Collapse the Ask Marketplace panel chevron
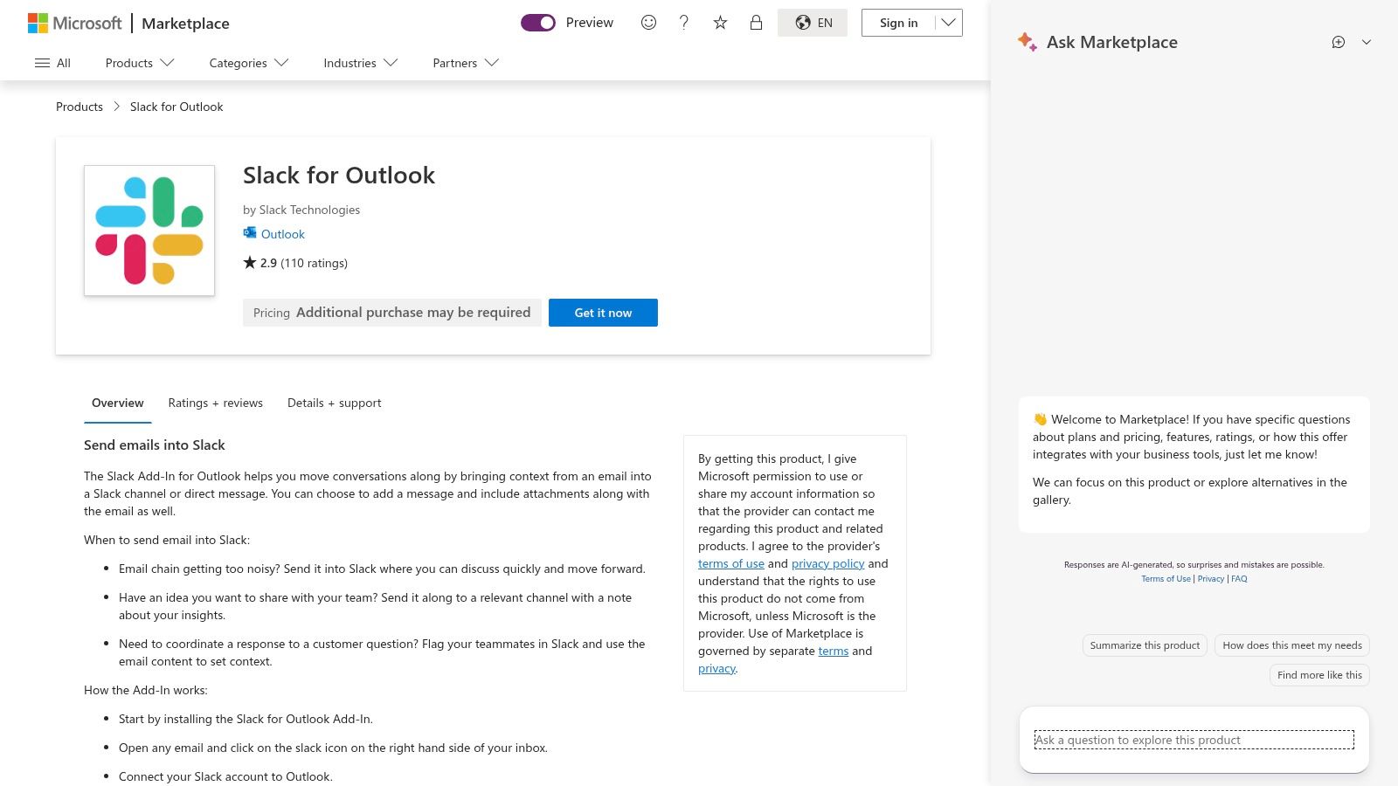The width and height of the screenshot is (1398, 786). pyautogui.click(x=1367, y=42)
